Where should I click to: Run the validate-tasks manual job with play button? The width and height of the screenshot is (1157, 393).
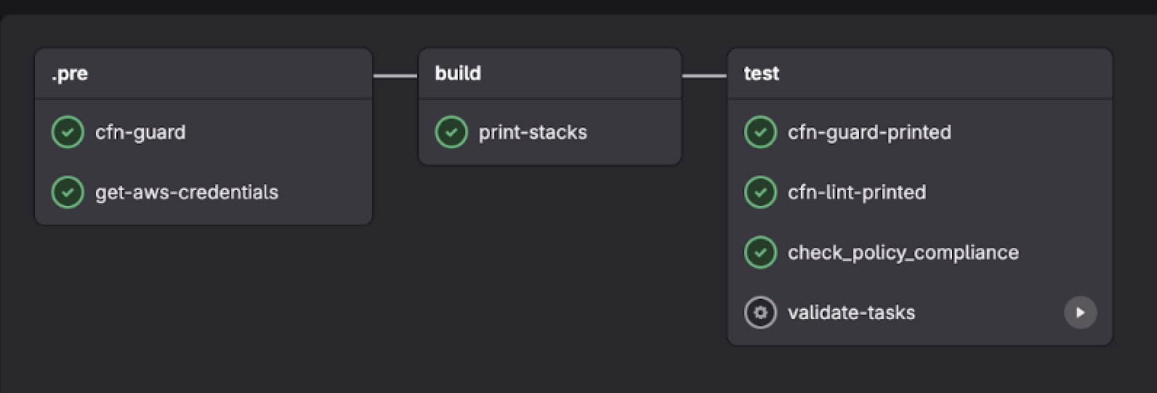[1080, 313]
